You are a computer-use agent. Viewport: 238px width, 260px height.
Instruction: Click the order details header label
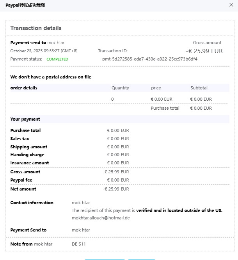[x=24, y=88]
